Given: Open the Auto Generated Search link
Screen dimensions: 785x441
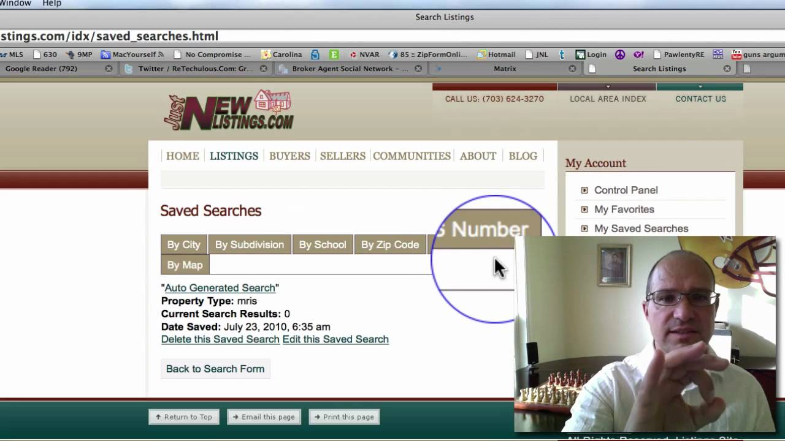Looking at the screenshot, I should [x=220, y=288].
